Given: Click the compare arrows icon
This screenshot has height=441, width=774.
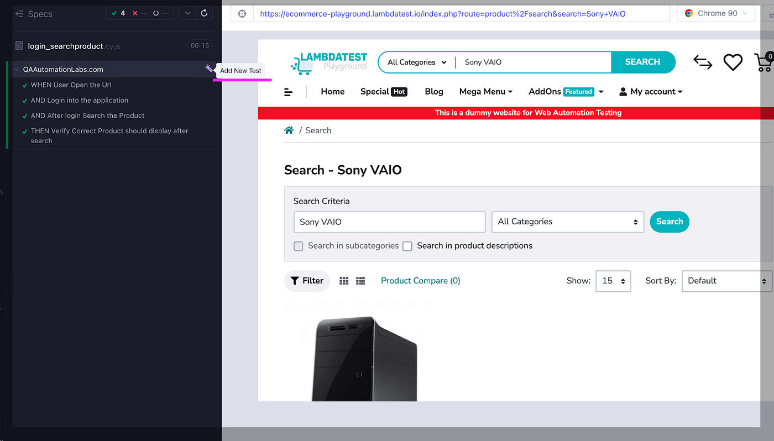Looking at the screenshot, I should click(703, 62).
